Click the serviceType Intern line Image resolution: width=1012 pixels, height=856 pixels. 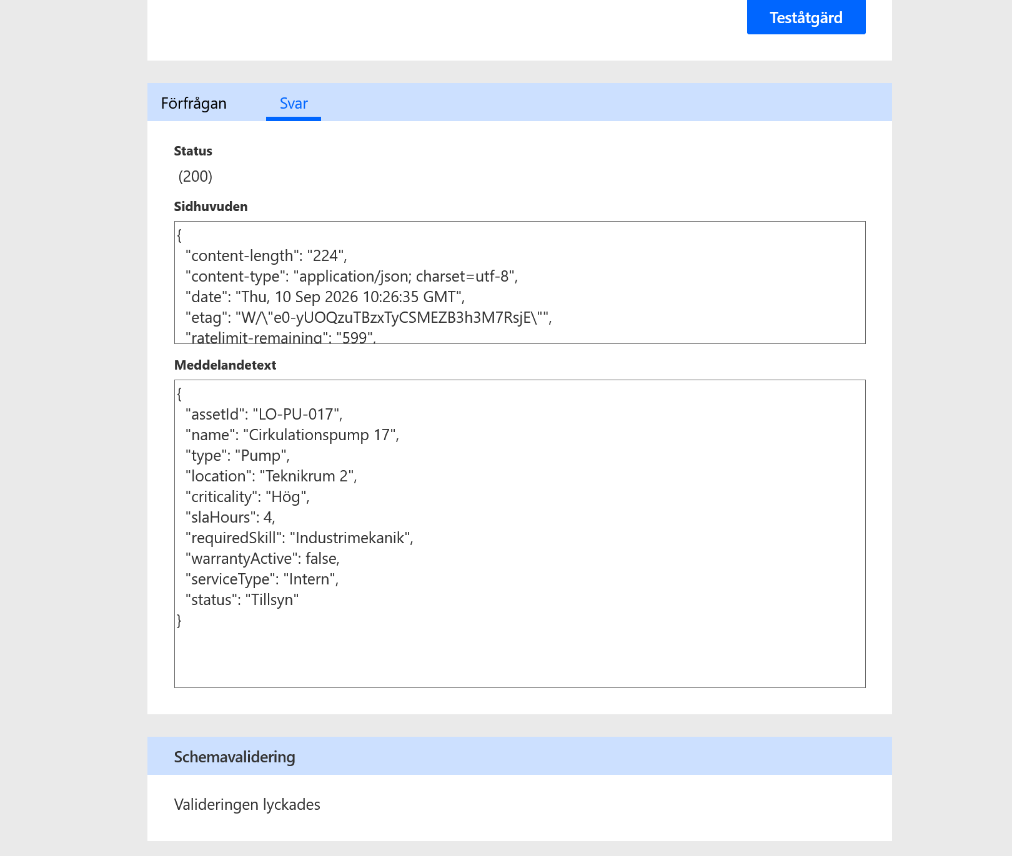[x=262, y=579]
